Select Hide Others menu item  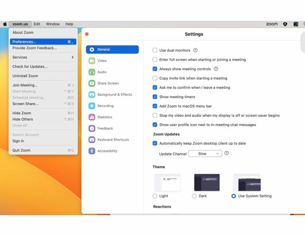[43, 120]
